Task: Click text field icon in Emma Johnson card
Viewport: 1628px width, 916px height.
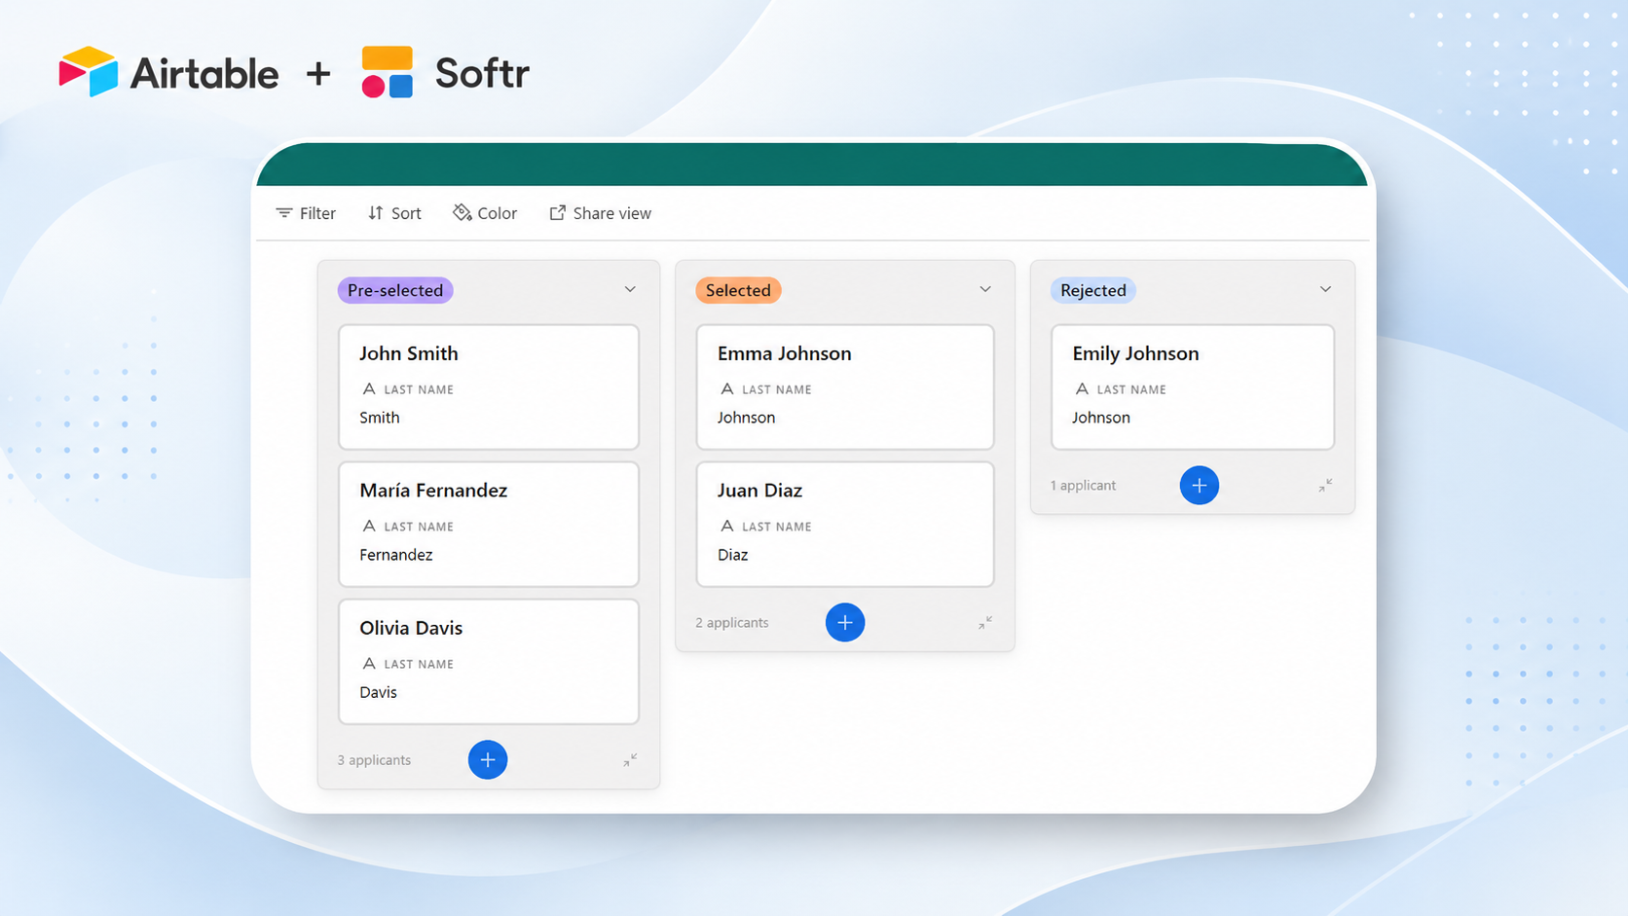Action: [726, 388]
